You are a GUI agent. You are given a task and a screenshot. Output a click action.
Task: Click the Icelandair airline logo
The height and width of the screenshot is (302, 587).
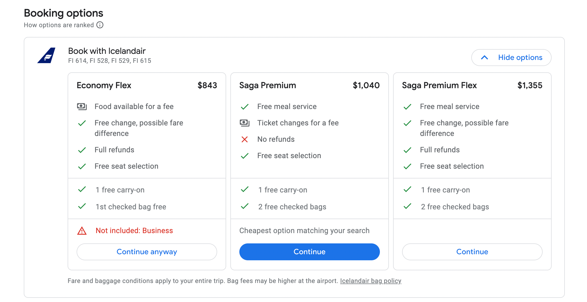[46, 55]
